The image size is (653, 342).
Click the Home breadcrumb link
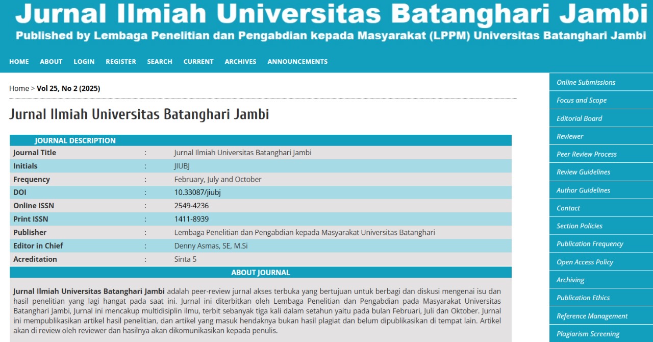19,88
